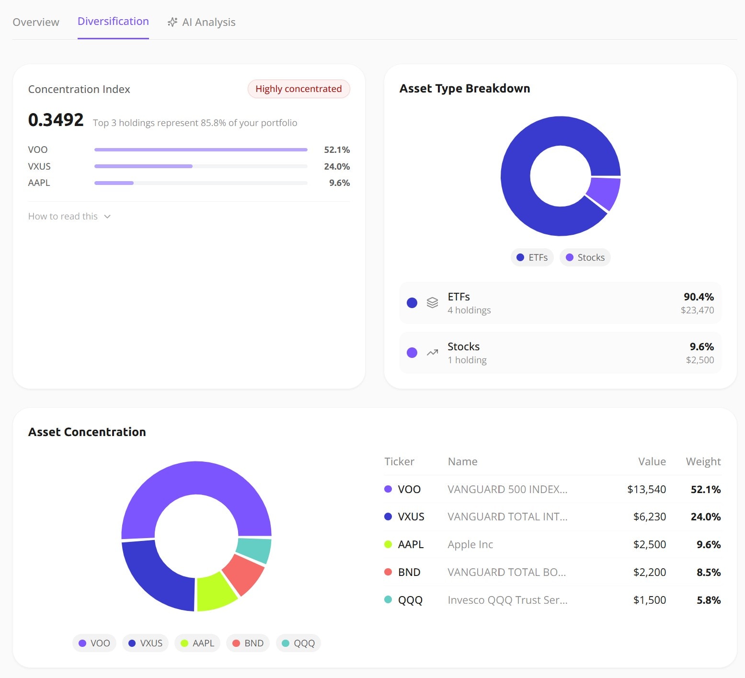Screen dimensions: 745x678
Task: Click the $13,540 value cell
Action: (646, 489)
